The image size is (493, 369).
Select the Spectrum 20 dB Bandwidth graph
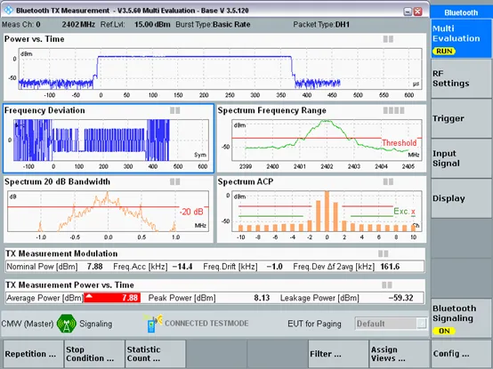109,211
